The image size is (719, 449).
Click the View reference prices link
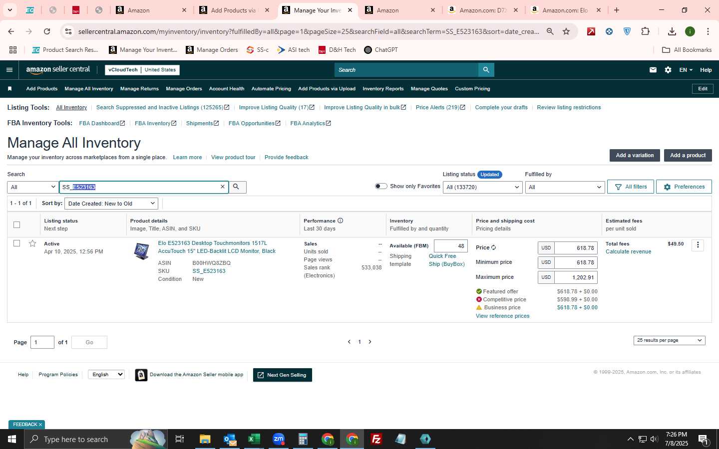[x=502, y=316]
